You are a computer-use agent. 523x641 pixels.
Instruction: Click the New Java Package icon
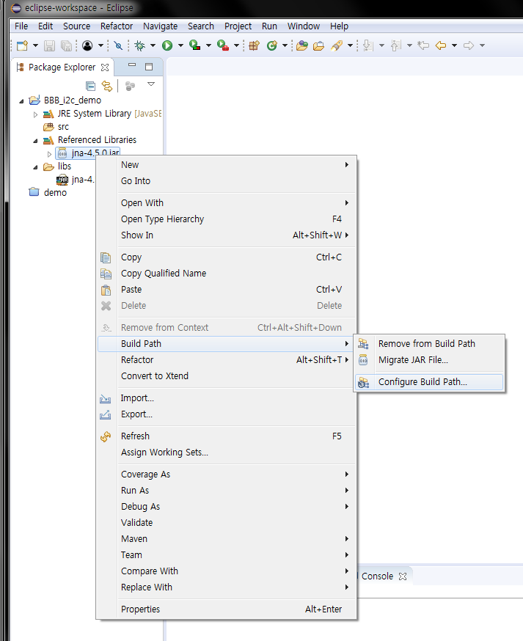pyautogui.click(x=254, y=45)
